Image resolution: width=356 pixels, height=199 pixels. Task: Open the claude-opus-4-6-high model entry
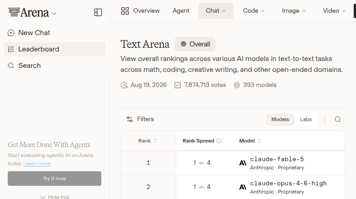coord(288,183)
